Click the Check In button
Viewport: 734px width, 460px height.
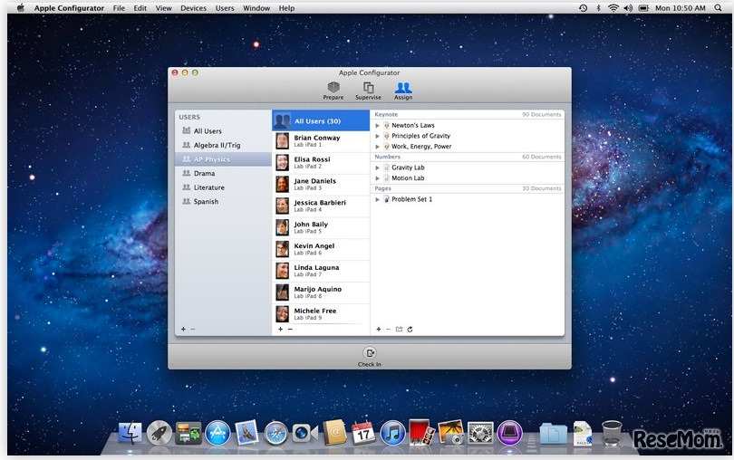370,357
